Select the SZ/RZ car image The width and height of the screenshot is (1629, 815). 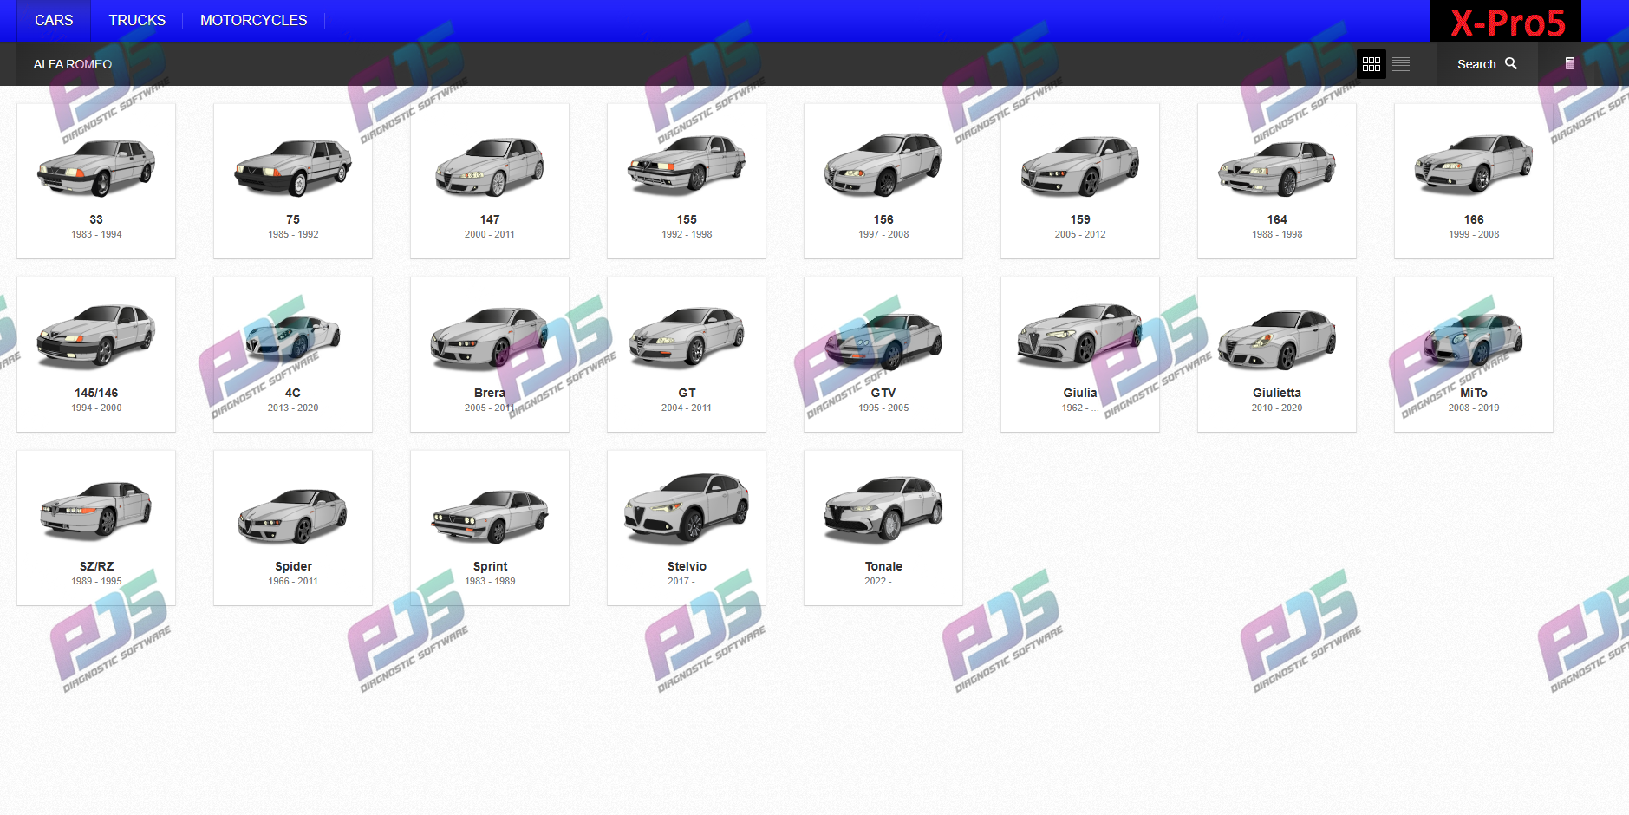point(96,510)
